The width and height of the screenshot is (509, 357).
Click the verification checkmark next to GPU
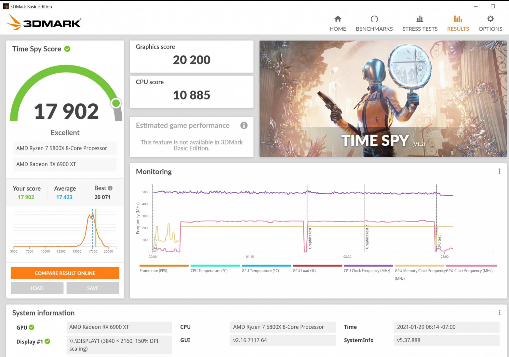click(31, 327)
